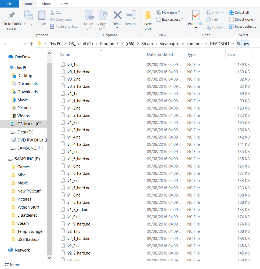Open Python Stuff folder in sidebar
Image resolution: width=260 pixels, height=269 pixels.
click(x=25, y=207)
